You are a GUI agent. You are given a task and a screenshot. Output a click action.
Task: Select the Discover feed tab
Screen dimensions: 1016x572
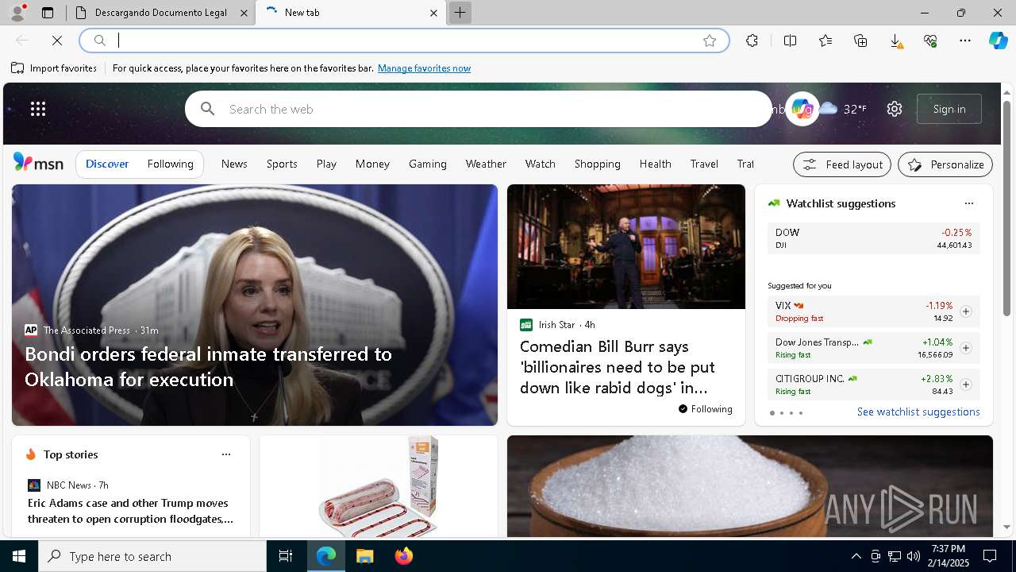click(107, 164)
